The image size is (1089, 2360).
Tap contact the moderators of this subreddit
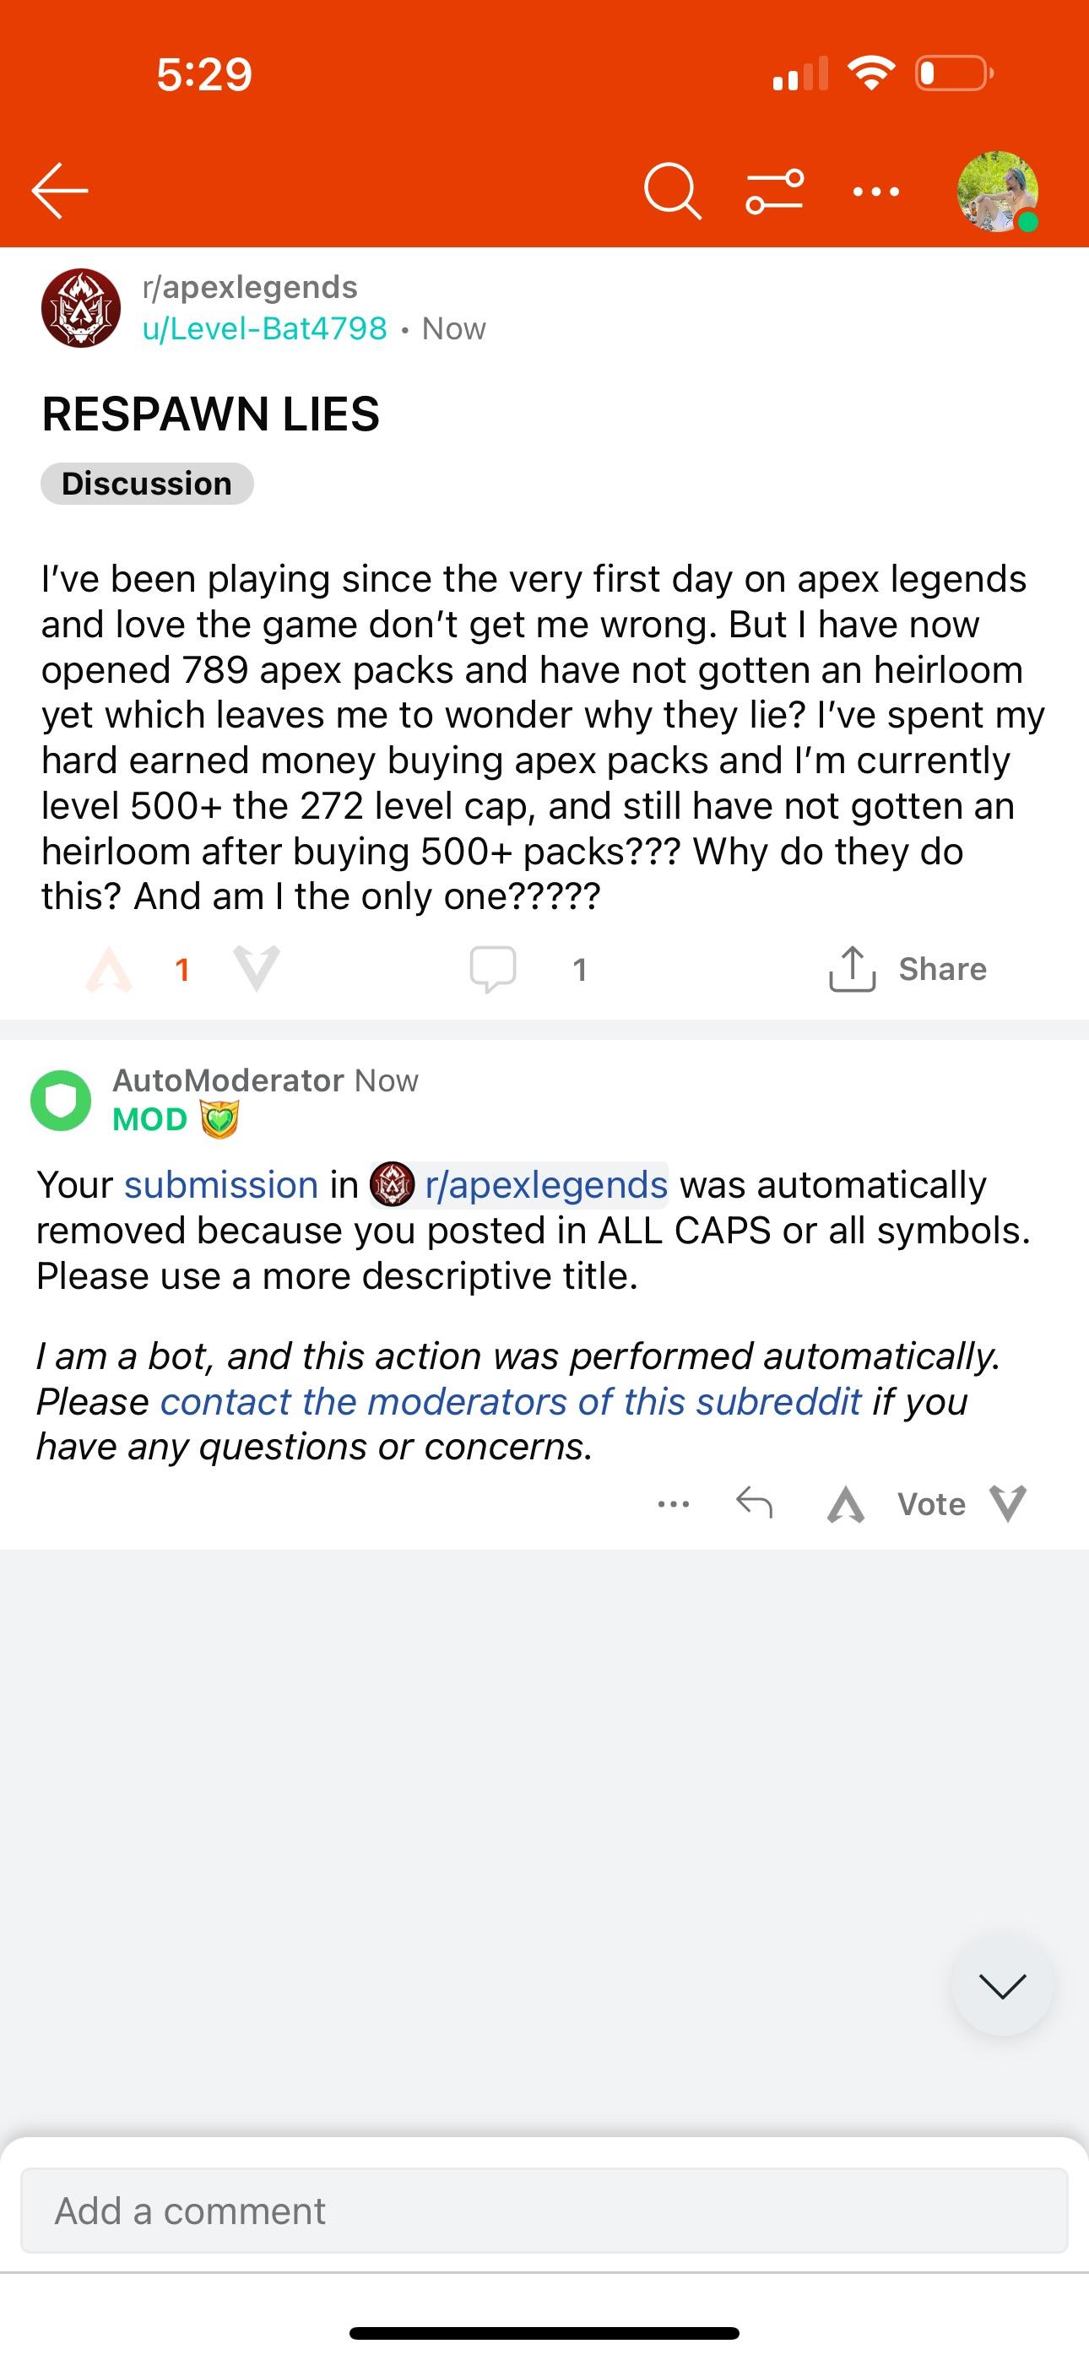pos(511,1402)
